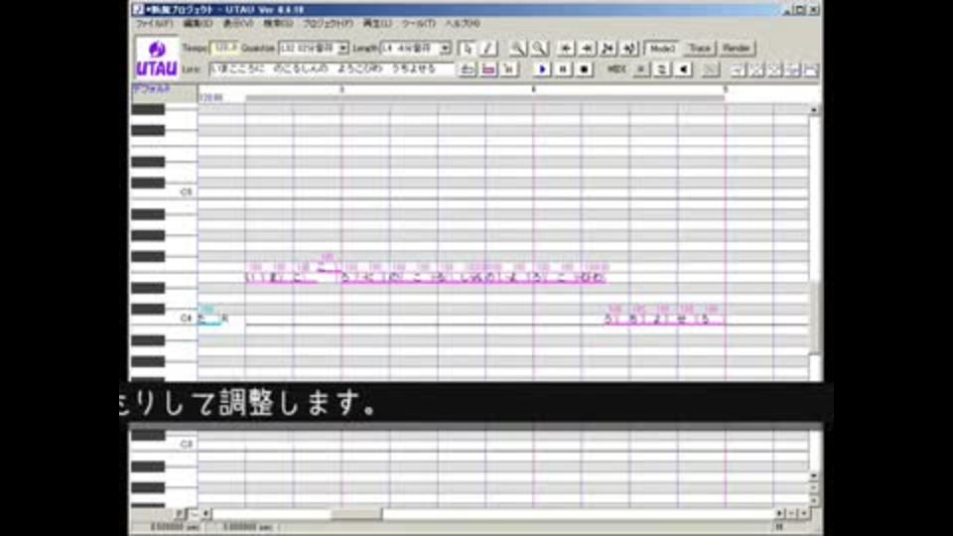The height and width of the screenshot is (536, 953).
Task: Click second icon in rightmost toolbar group
Action: tap(756, 69)
